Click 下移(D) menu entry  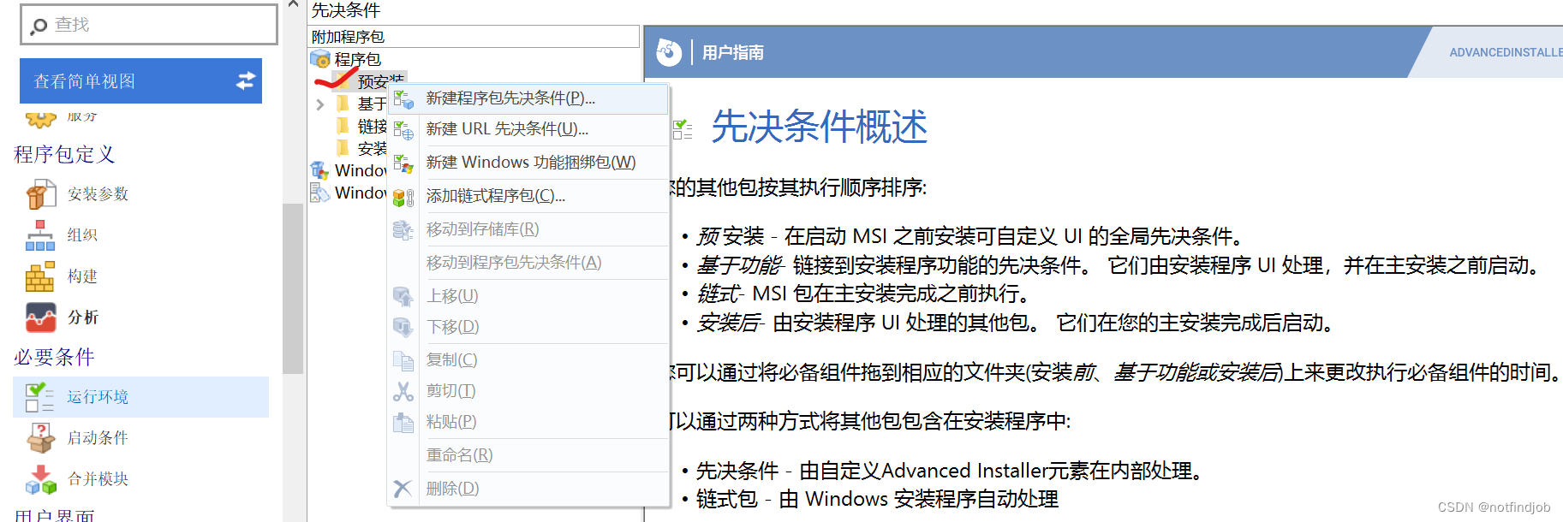(528, 327)
